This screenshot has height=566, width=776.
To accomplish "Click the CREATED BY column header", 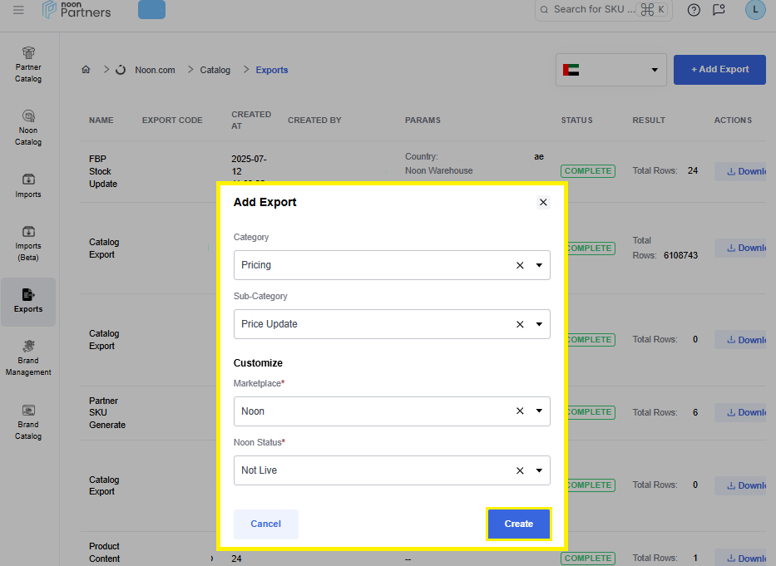I will 314,121.
